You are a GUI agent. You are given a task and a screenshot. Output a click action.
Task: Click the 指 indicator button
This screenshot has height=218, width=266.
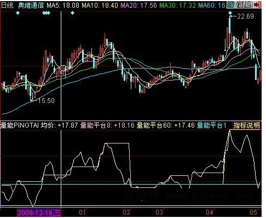(x=230, y=4)
